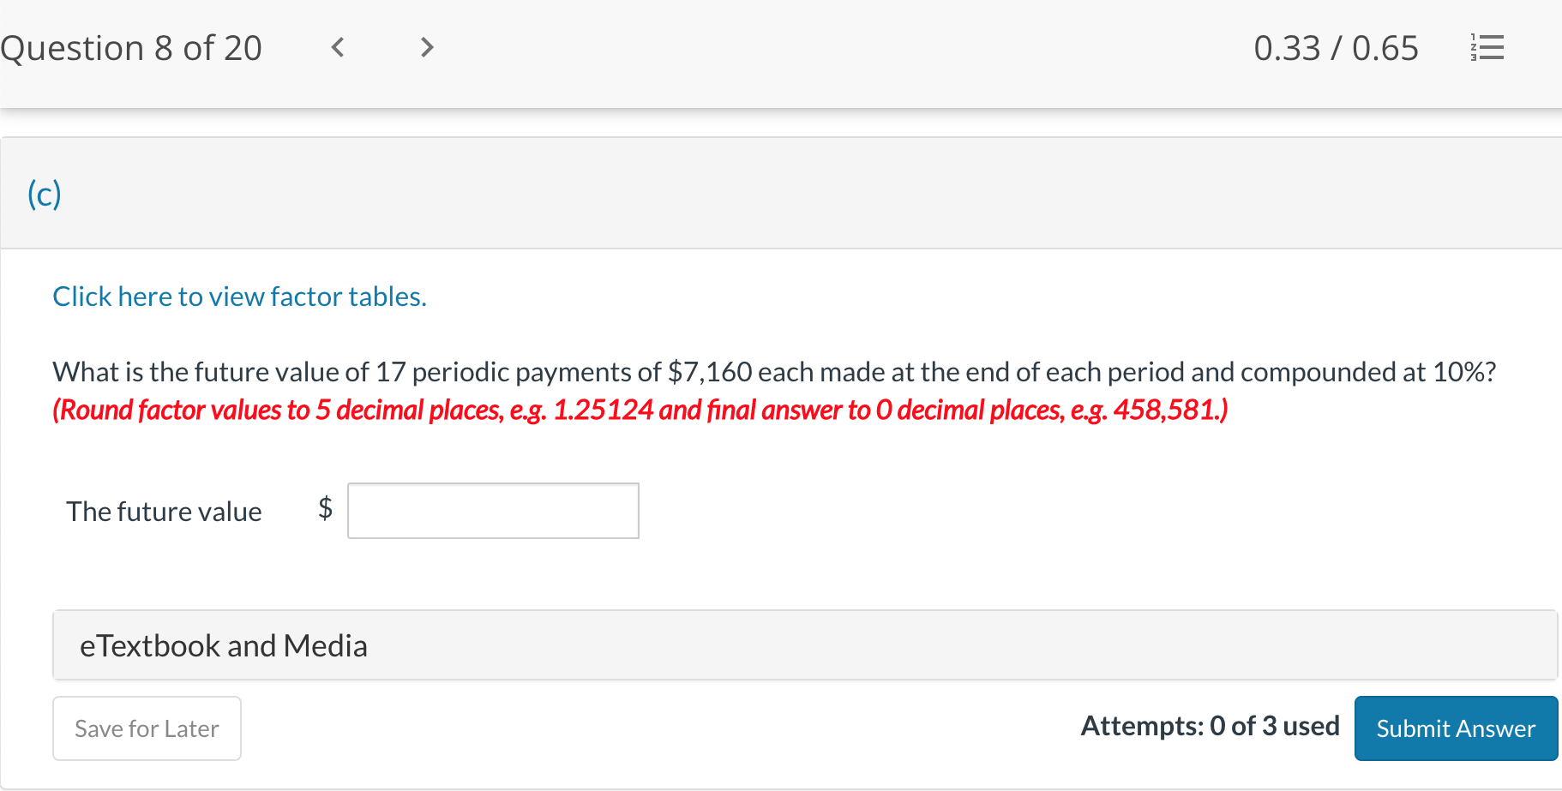Click the forward navigation chevron in the header

tap(426, 47)
